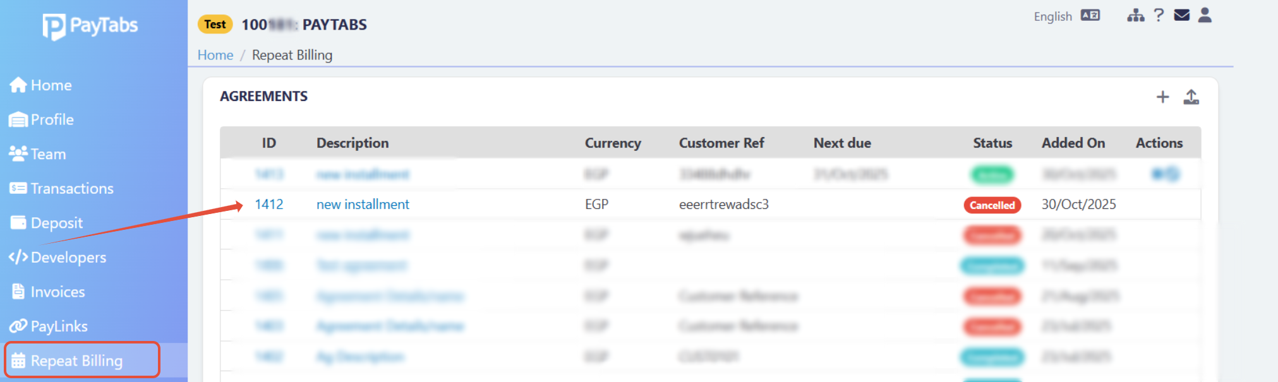Click the plus icon to add agreement
Screen dimensions: 1278x382
pos(1162,97)
